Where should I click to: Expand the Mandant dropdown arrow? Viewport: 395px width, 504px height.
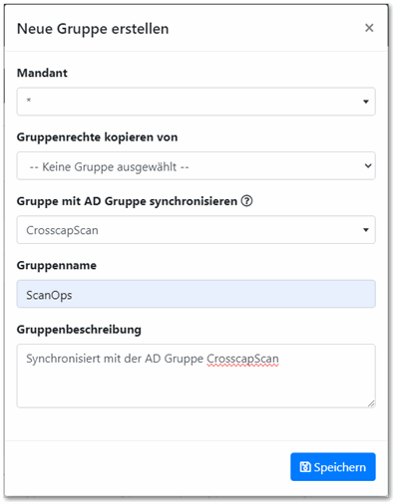(x=366, y=102)
